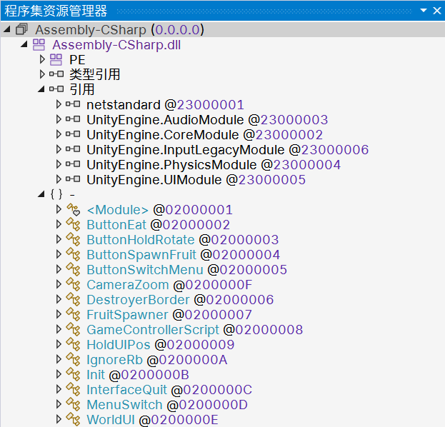Select the Init class entry
Image resolution: width=445 pixels, height=427 pixels.
[x=138, y=375]
